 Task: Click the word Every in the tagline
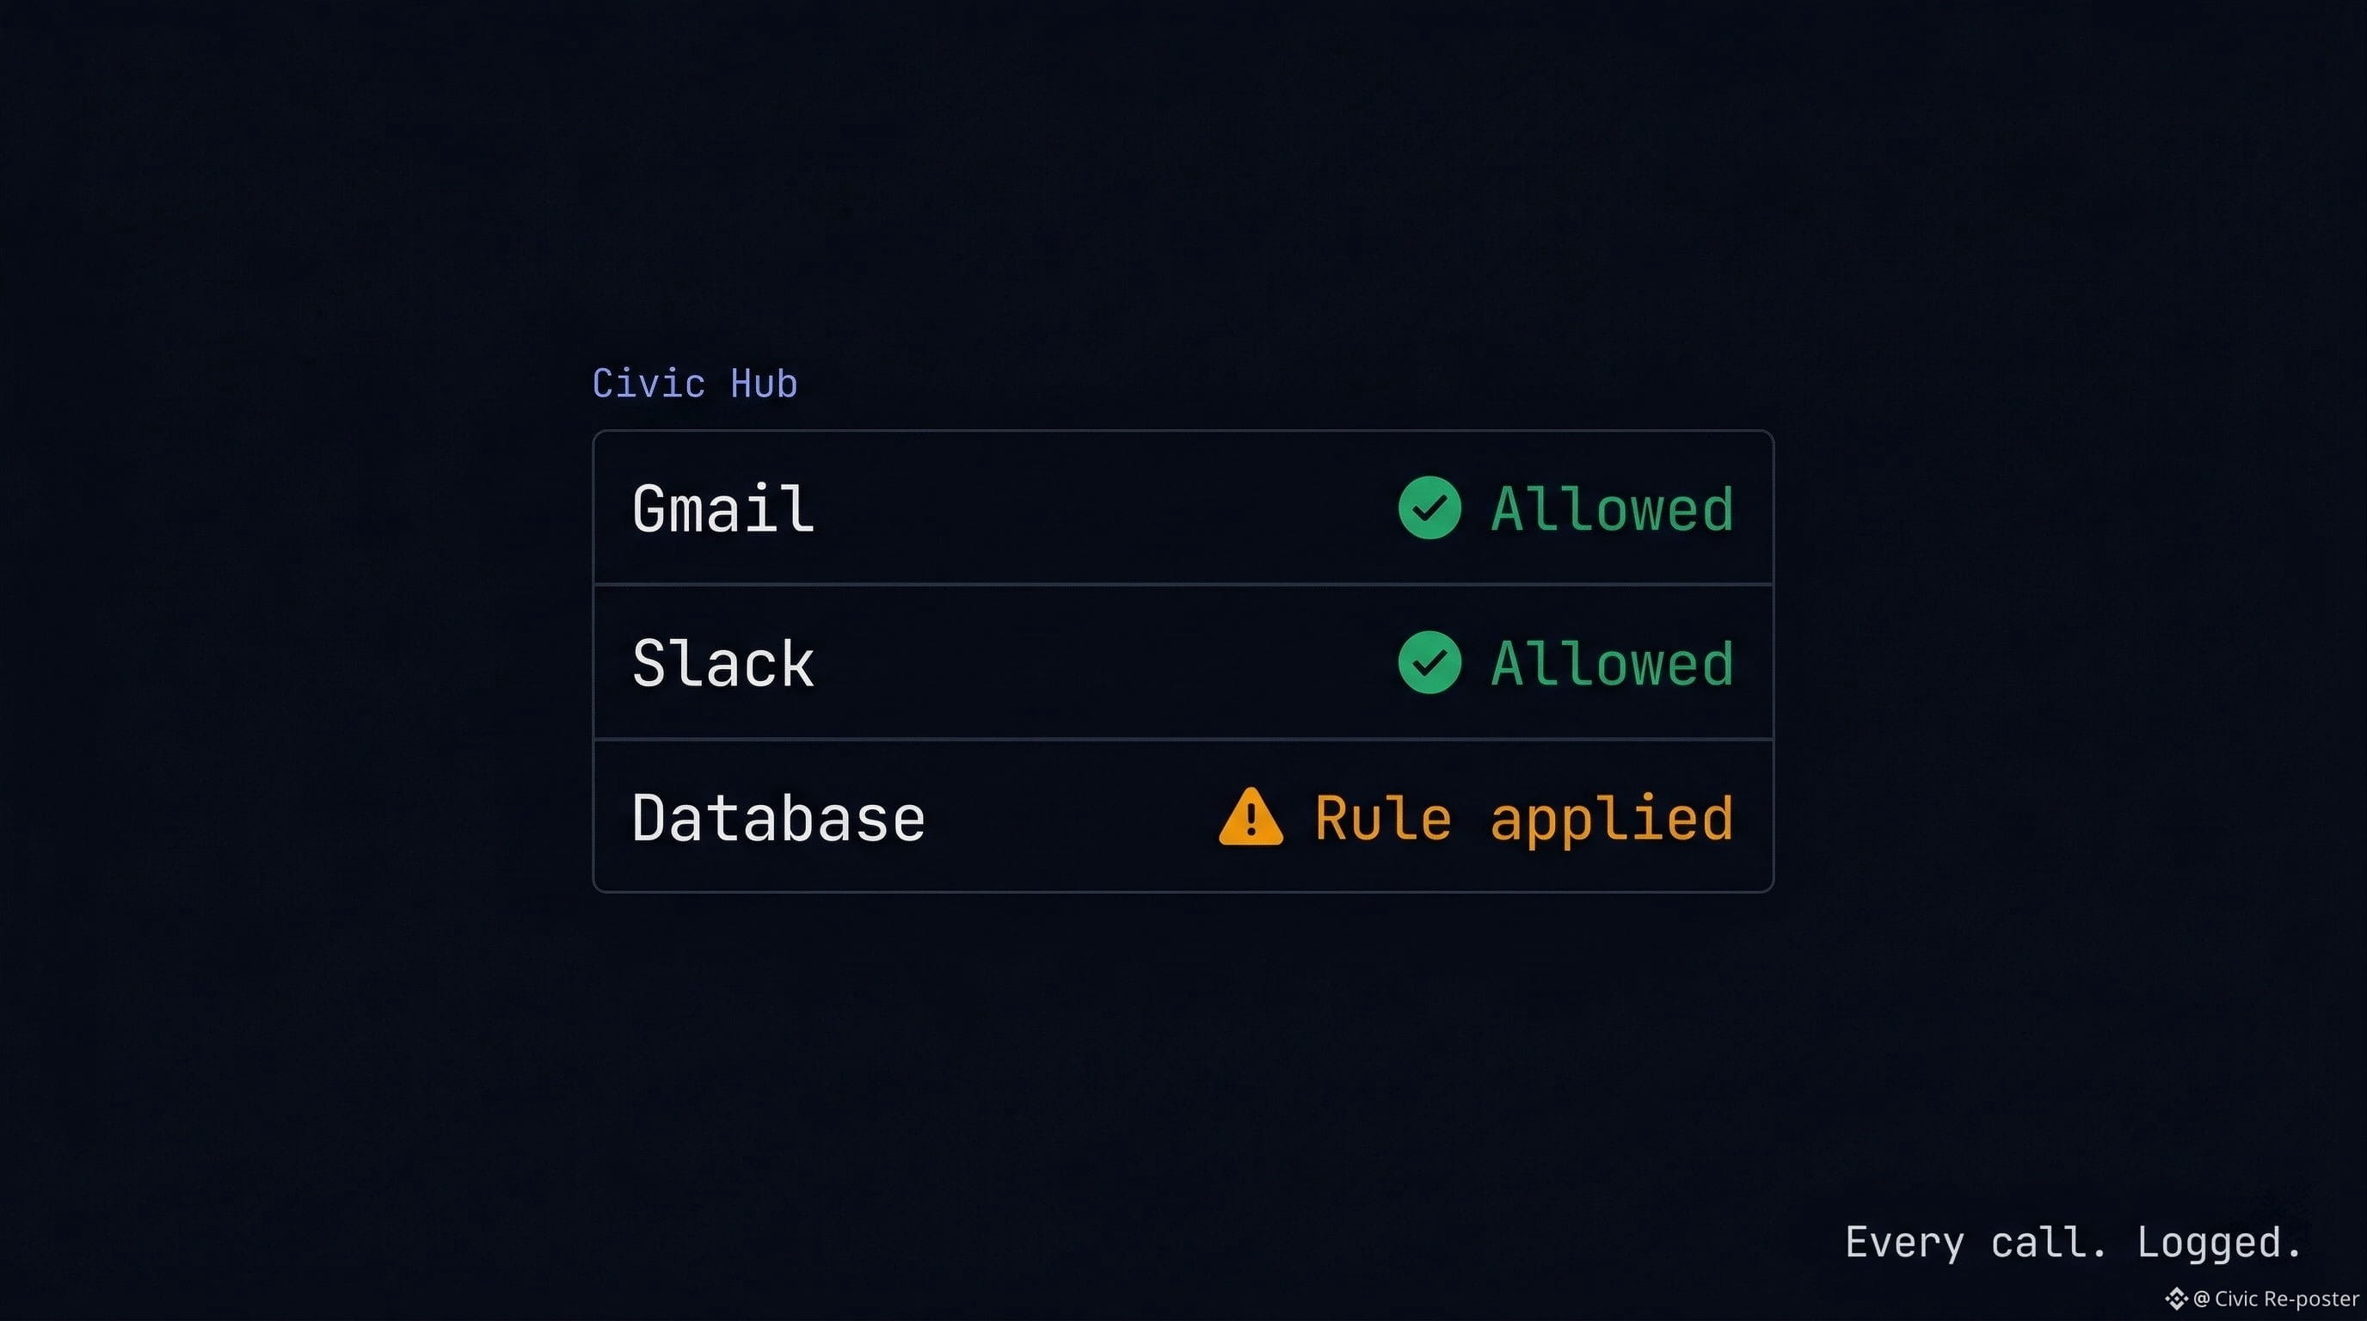click(1905, 1243)
